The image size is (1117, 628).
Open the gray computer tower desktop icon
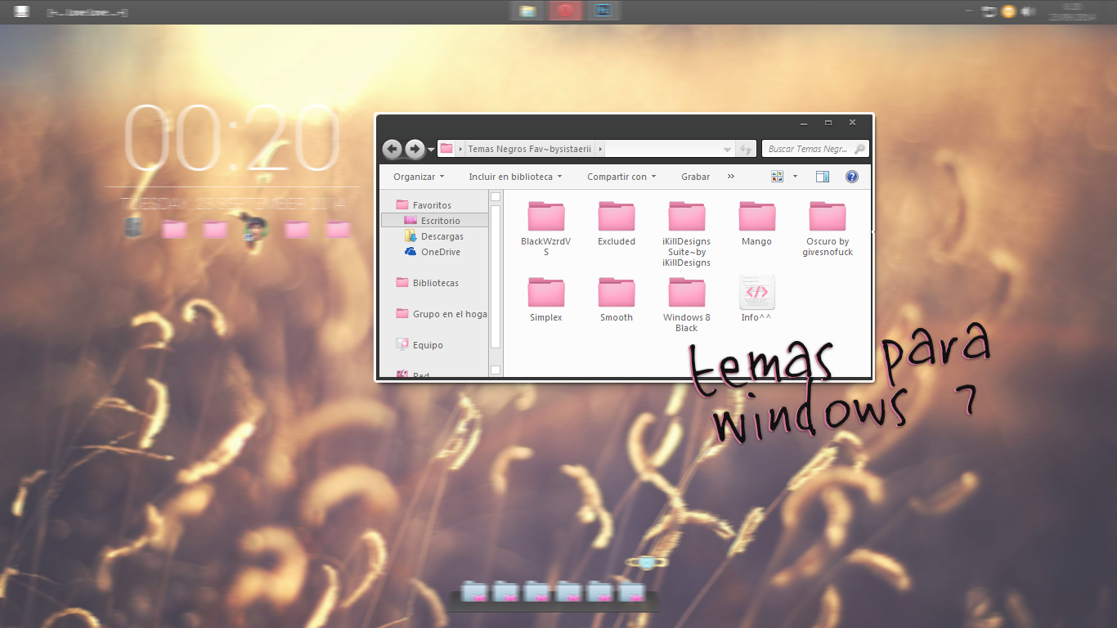click(133, 228)
